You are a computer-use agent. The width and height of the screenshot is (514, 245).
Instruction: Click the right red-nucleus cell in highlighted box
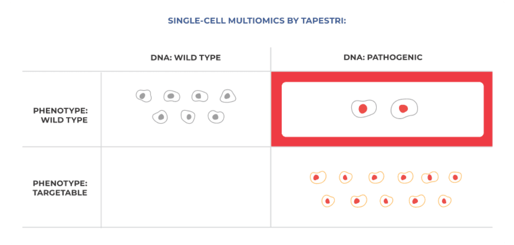[x=404, y=109]
